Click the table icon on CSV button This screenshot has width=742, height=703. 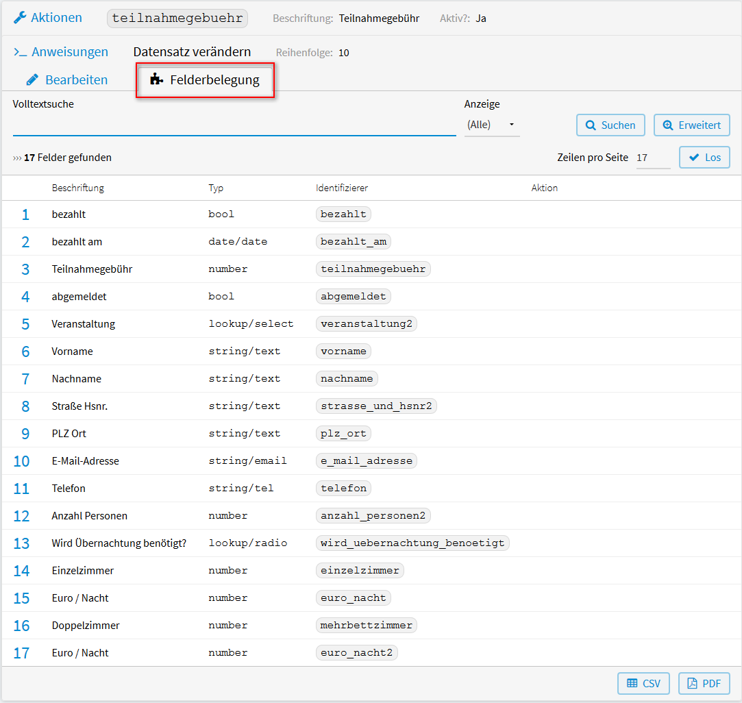[x=632, y=683]
